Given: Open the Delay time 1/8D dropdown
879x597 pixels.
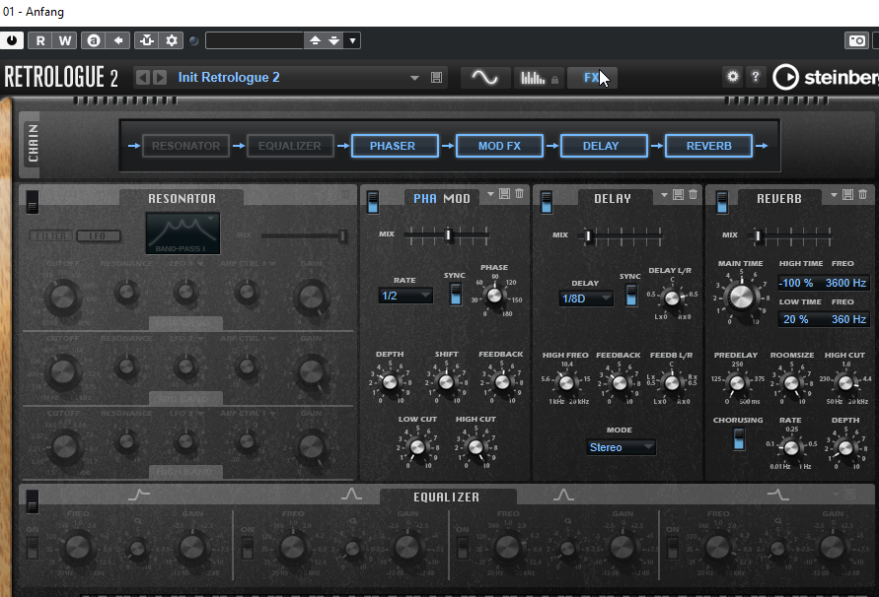Looking at the screenshot, I should click(x=586, y=298).
